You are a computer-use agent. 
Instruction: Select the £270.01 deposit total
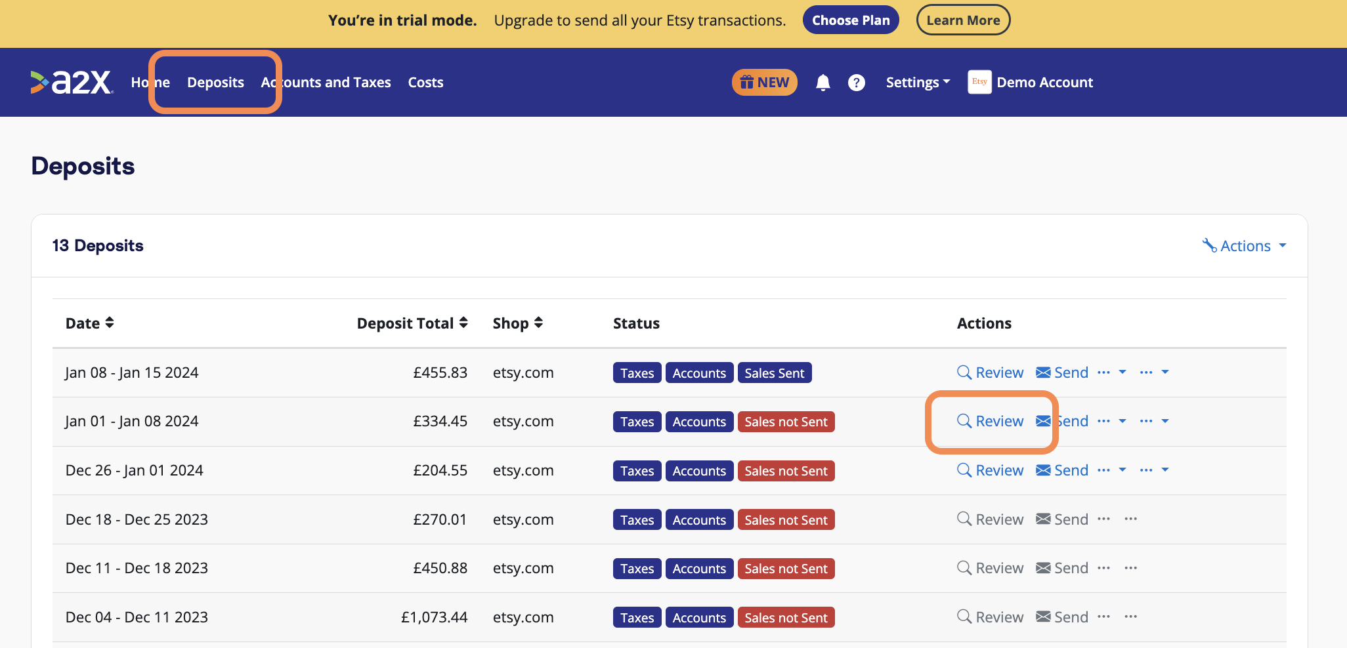440,519
